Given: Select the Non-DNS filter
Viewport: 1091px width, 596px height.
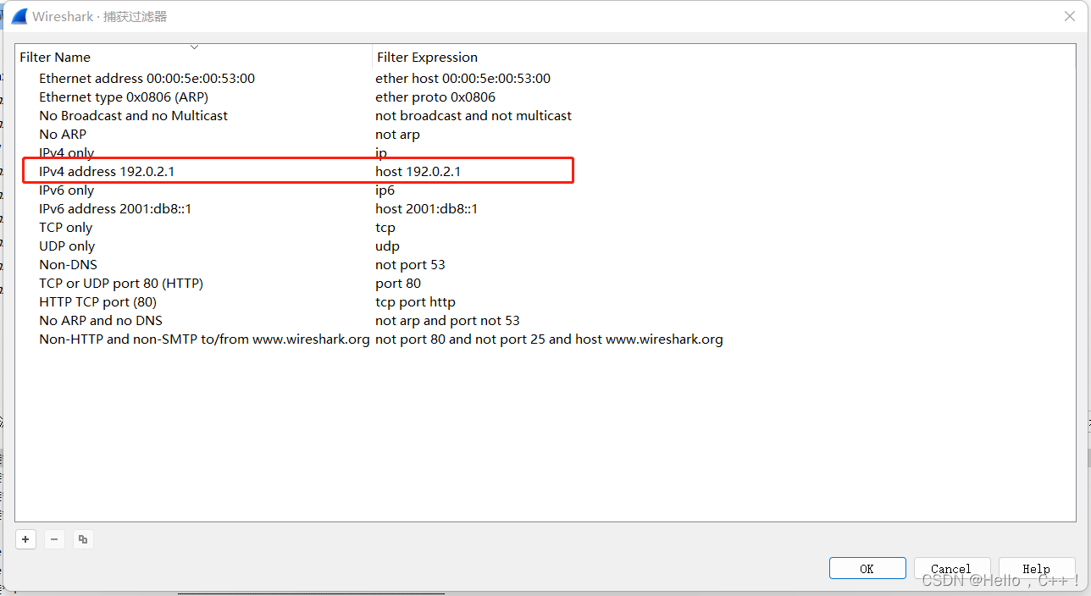Looking at the screenshot, I should tap(68, 264).
